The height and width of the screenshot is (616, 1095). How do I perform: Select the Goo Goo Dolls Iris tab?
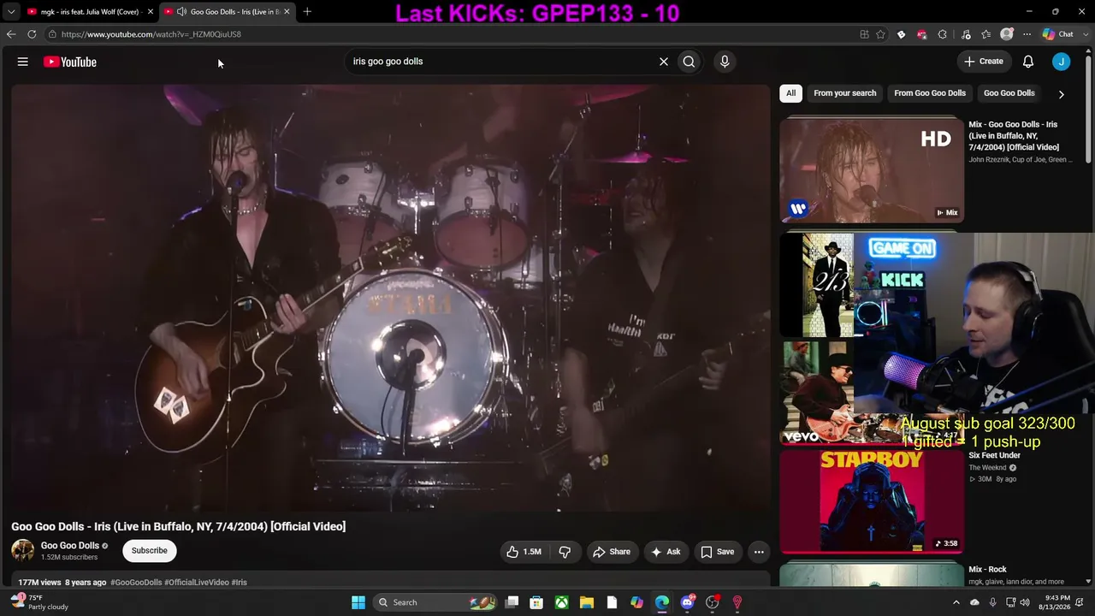[227, 12]
